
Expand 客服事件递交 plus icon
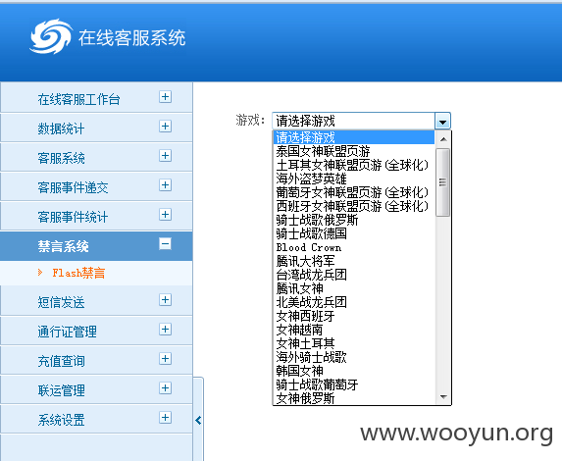point(165,185)
